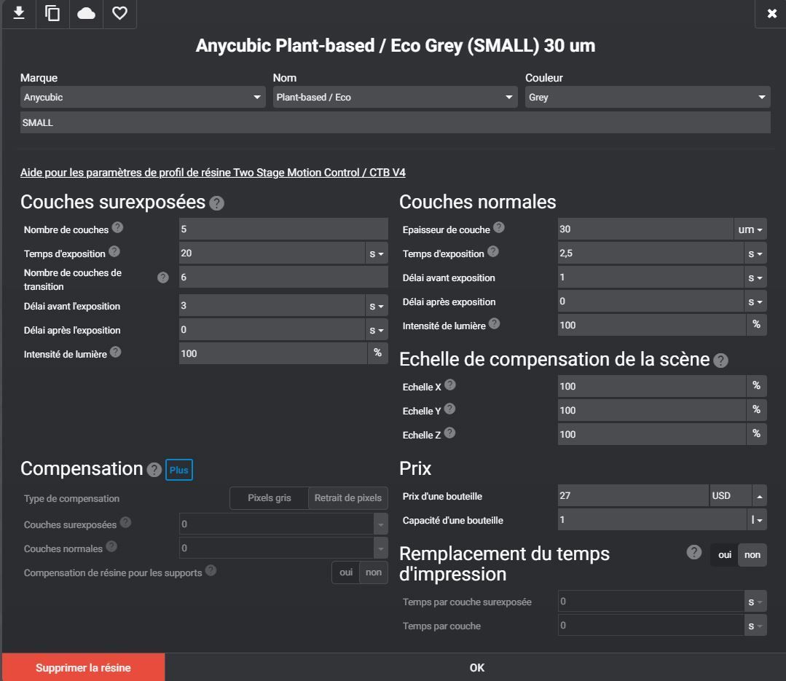Set print time override to oui
The image size is (786, 681).
click(x=724, y=555)
